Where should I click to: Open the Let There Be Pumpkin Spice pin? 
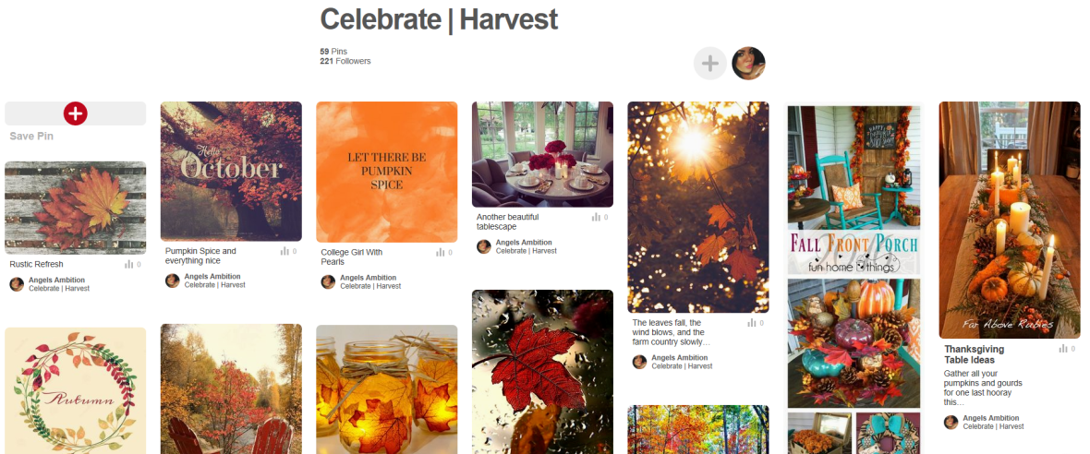point(386,173)
